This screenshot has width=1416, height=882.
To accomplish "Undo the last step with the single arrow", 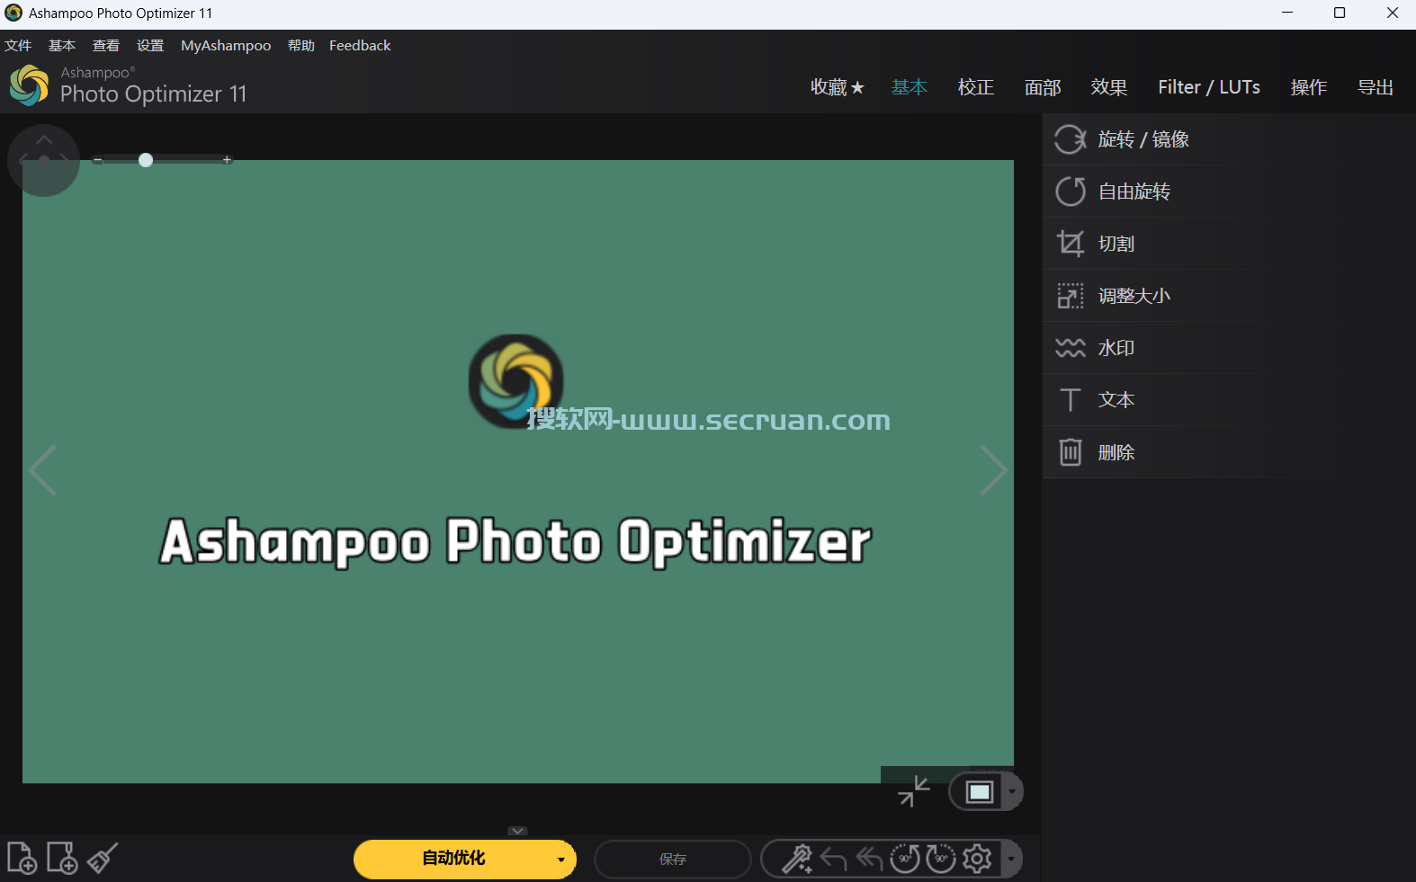I will 833,860.
